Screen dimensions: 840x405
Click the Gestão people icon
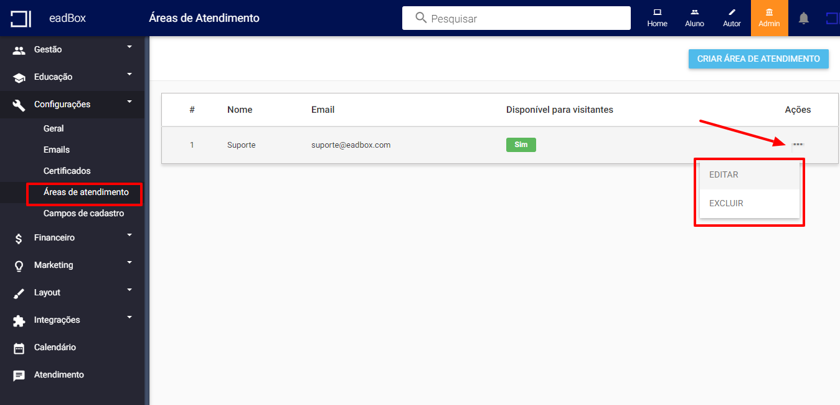coord(19,50)
